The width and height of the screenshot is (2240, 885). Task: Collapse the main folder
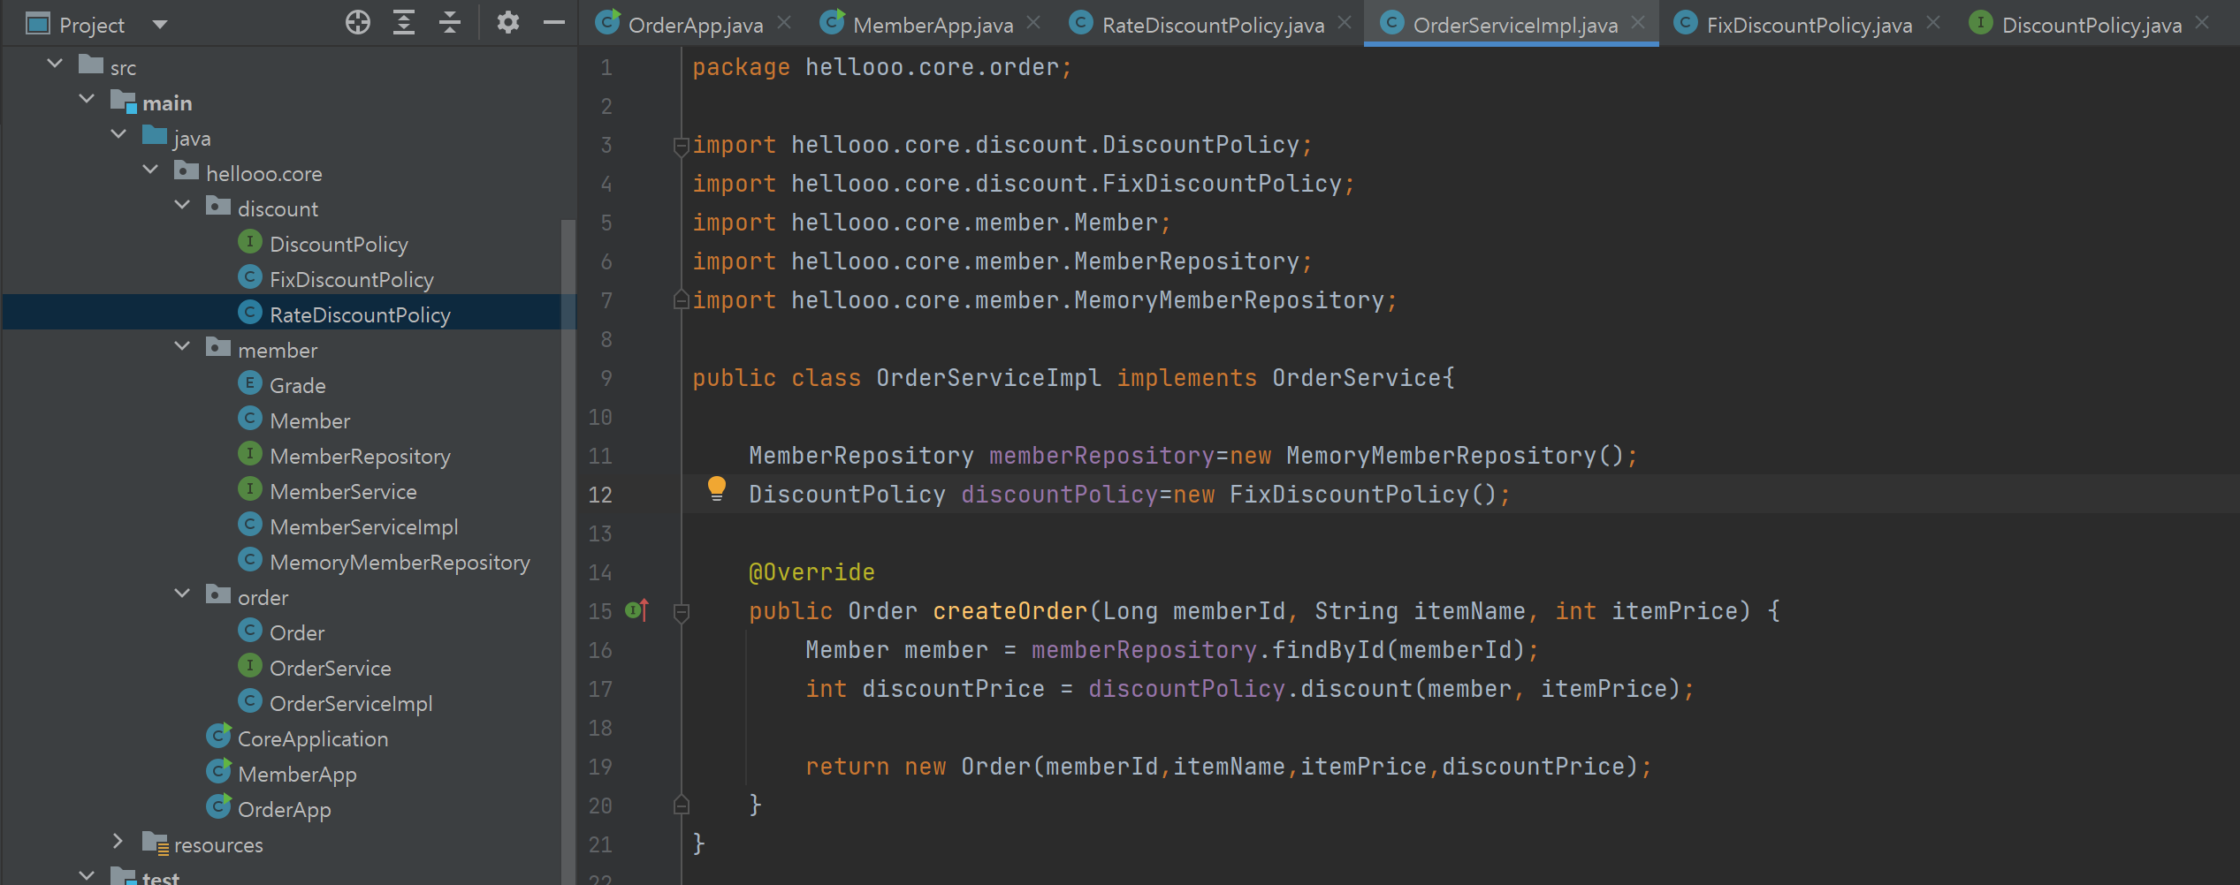click(87, 99)
